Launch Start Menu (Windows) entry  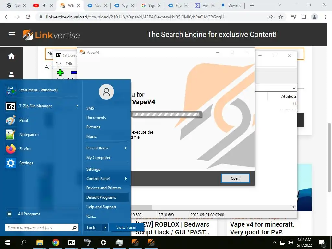[x=42, y=90]
